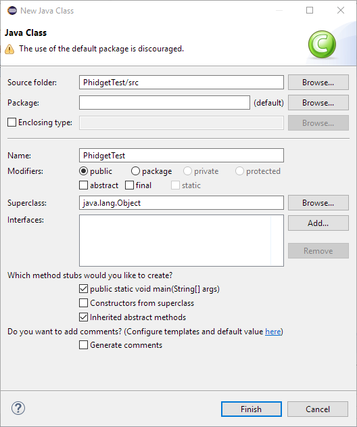Close the New Java Class dialog
This screenshot has width=357, height=427.
(x=341, y=10)
